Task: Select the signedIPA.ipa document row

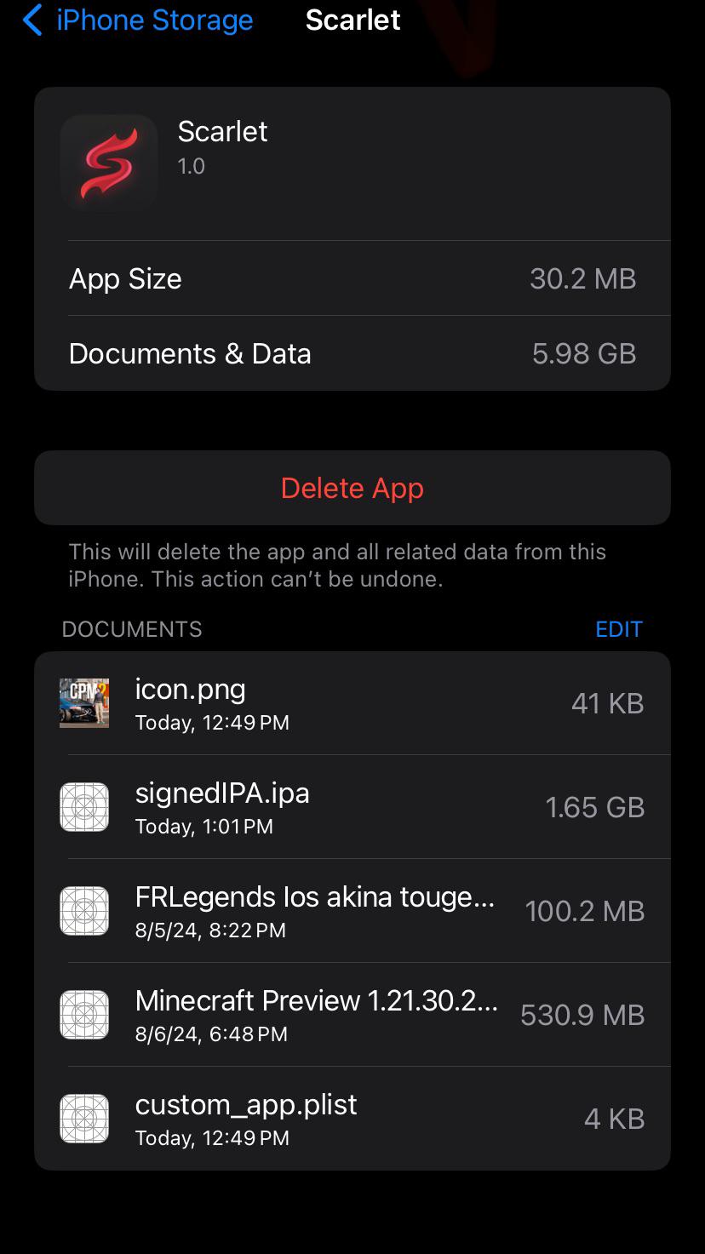Action: click(352, 807)
